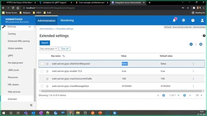Switch to HTTP/2 the Future browser tab
Viewport: 207px width, 116px height.
click(x=19, y=3)
